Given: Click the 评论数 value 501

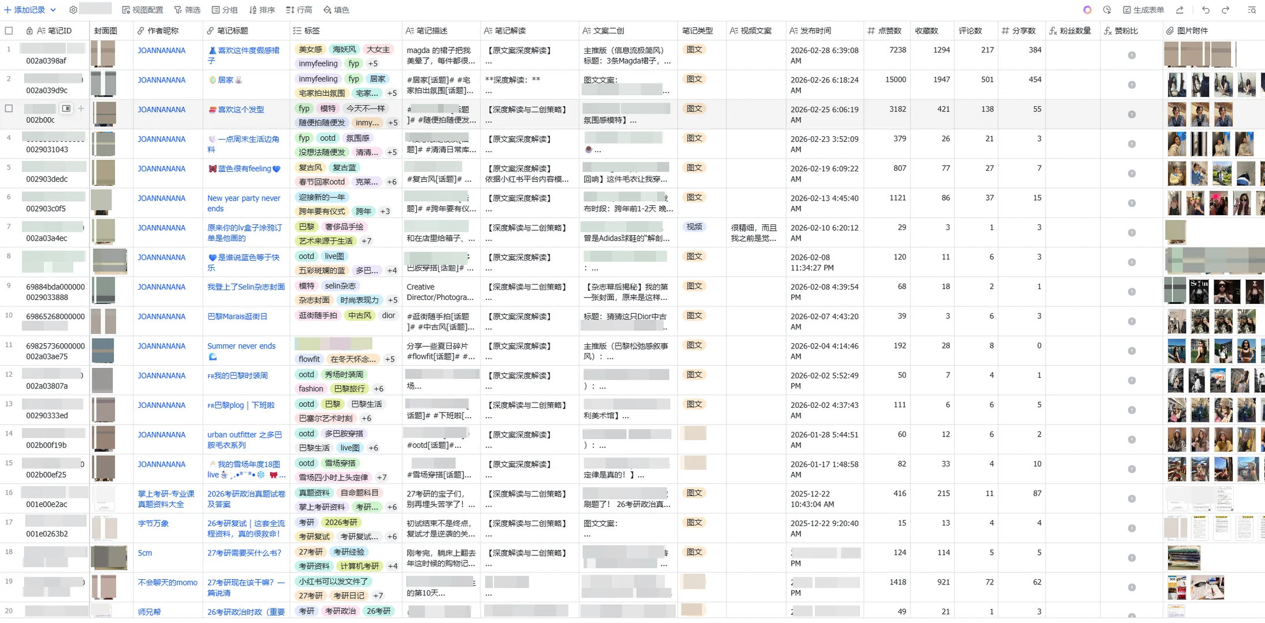Looking at the screenshot, I should pyautogui.click(x=987, y=80).
